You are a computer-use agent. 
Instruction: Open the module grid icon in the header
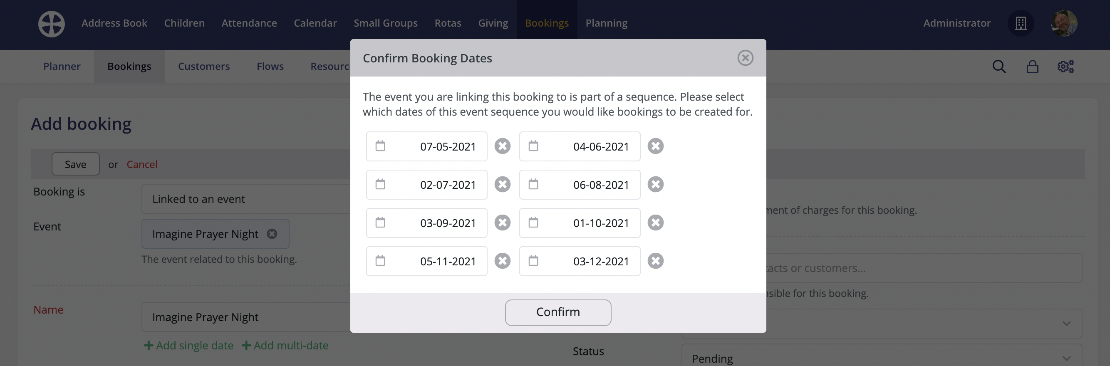[1021, 23]
